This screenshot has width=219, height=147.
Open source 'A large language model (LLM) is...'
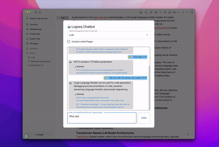point(102,51)
